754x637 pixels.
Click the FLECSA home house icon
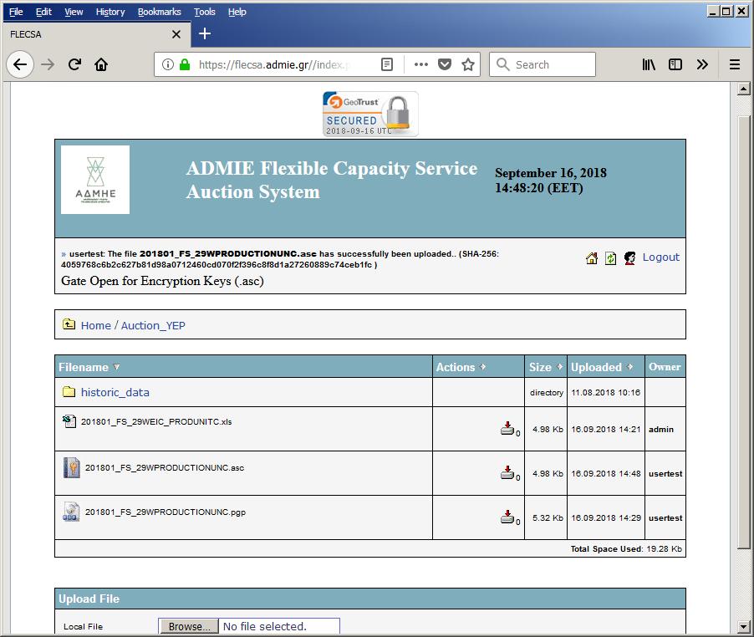tap(592, 258)
